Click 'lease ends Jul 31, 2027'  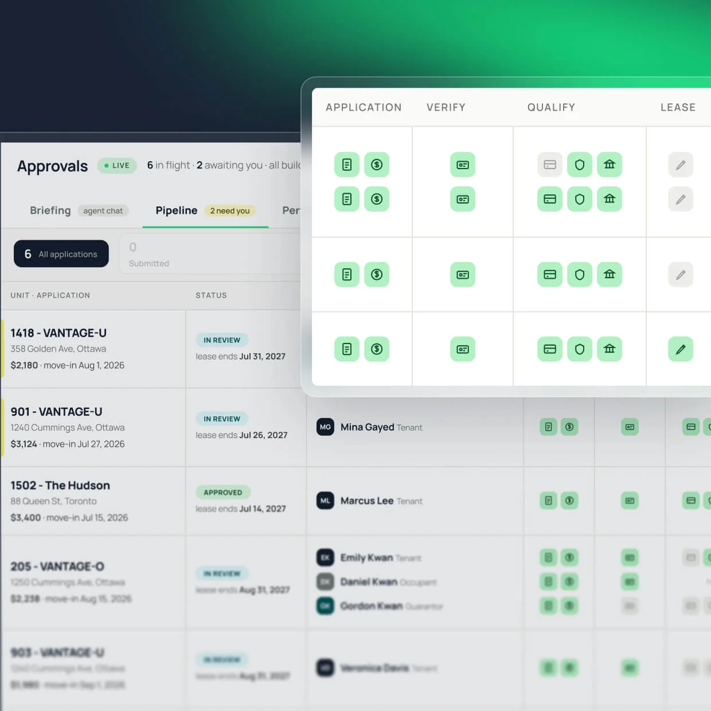(x=240, y=356)
